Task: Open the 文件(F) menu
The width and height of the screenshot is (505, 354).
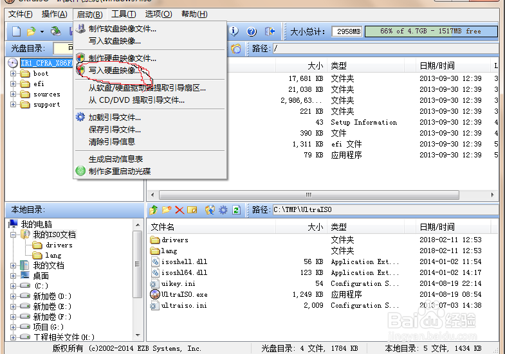Action: (21, 14)
